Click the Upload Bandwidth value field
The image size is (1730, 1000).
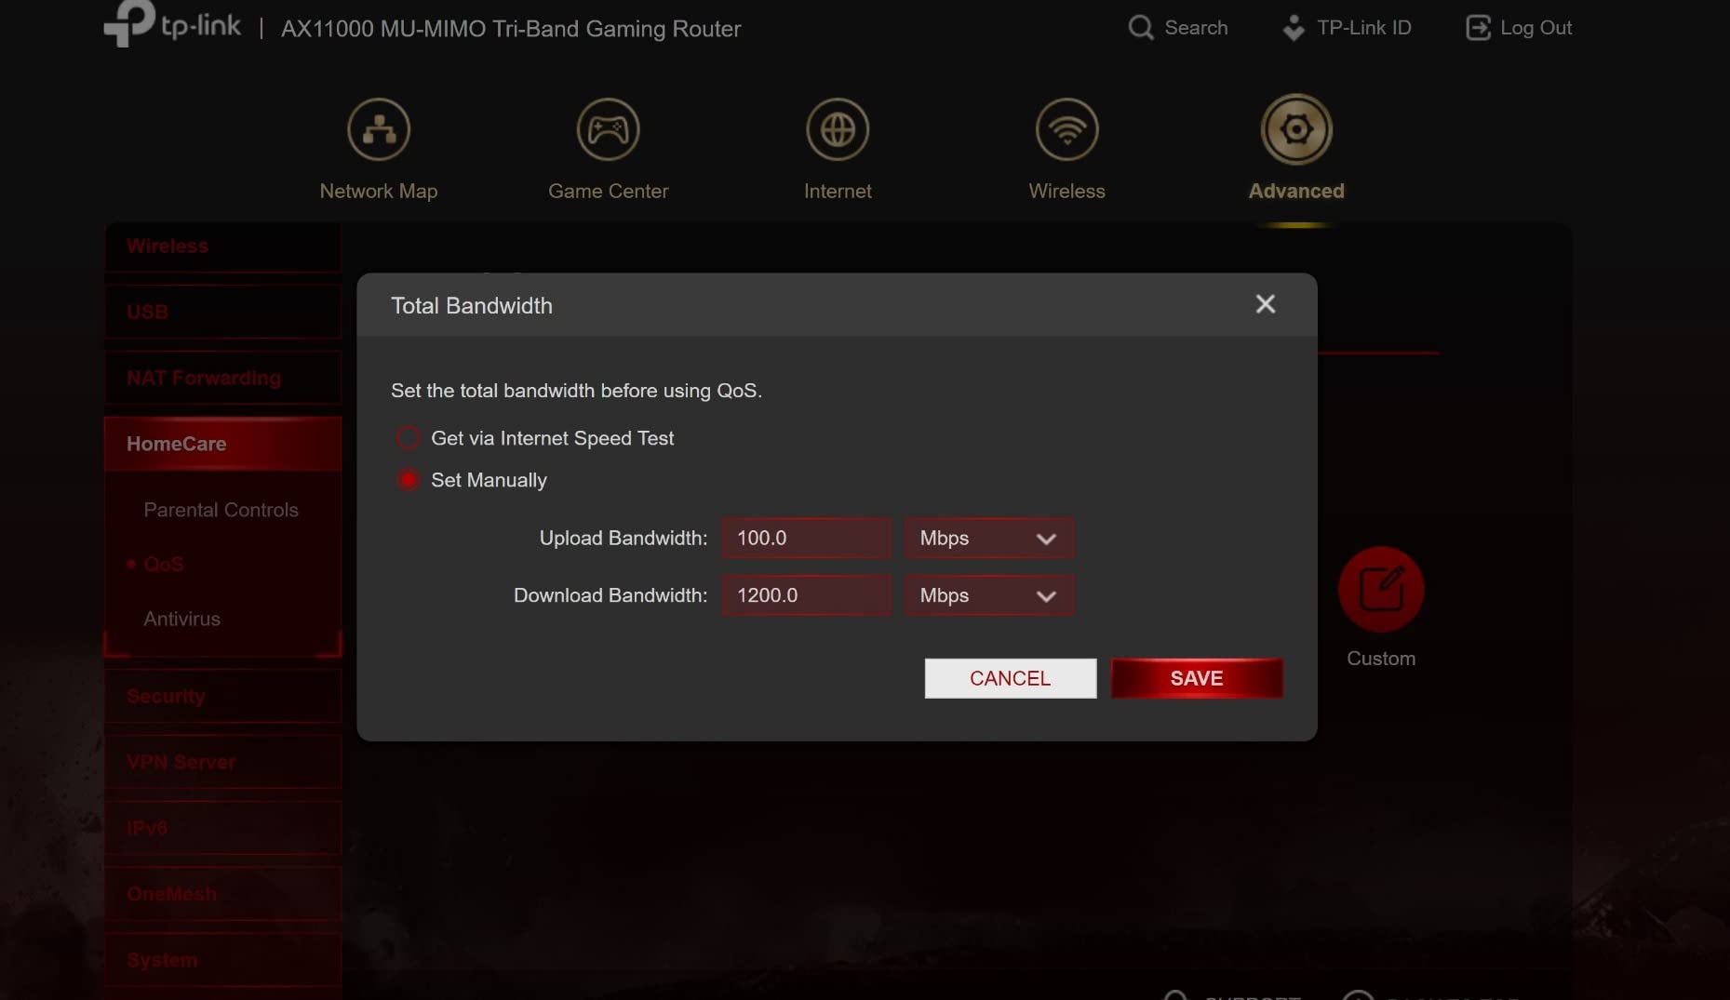[806, 539]
